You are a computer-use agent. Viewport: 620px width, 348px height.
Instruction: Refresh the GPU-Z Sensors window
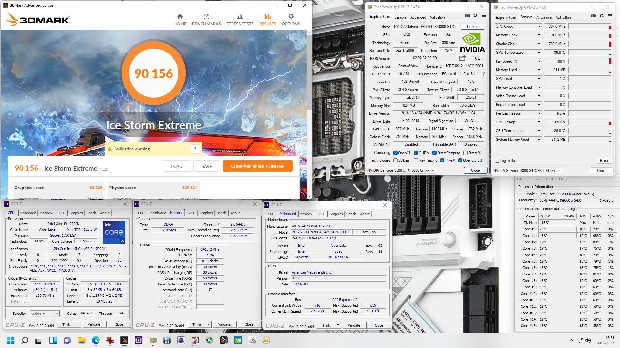[x=601, y=16]
